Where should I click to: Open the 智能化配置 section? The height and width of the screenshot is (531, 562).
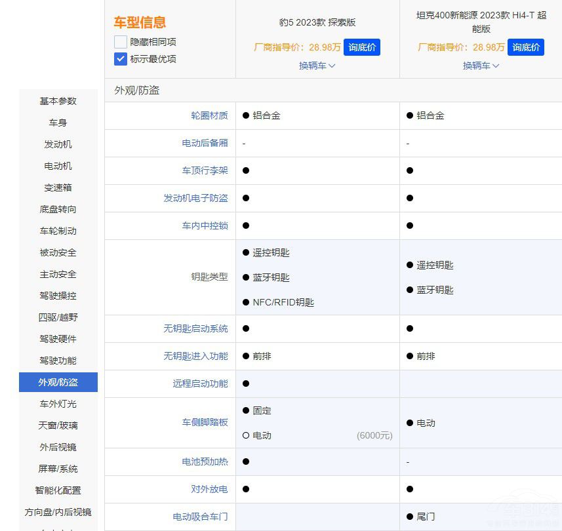pos(58,490)
